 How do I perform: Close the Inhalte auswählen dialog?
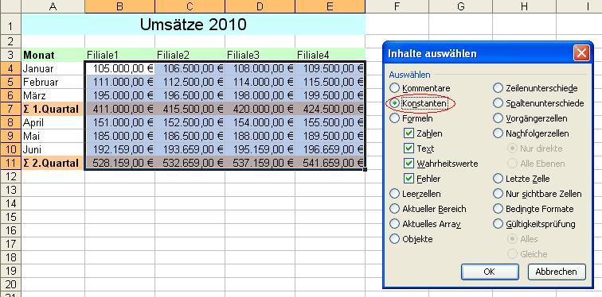click(581, 53)
